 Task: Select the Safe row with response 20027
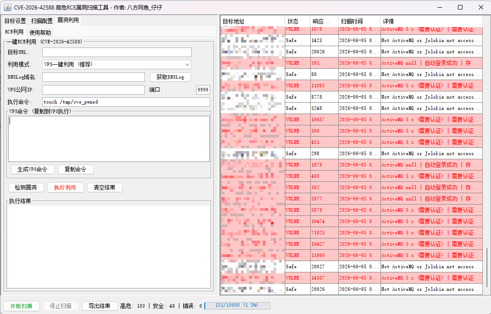coord(351,267)
